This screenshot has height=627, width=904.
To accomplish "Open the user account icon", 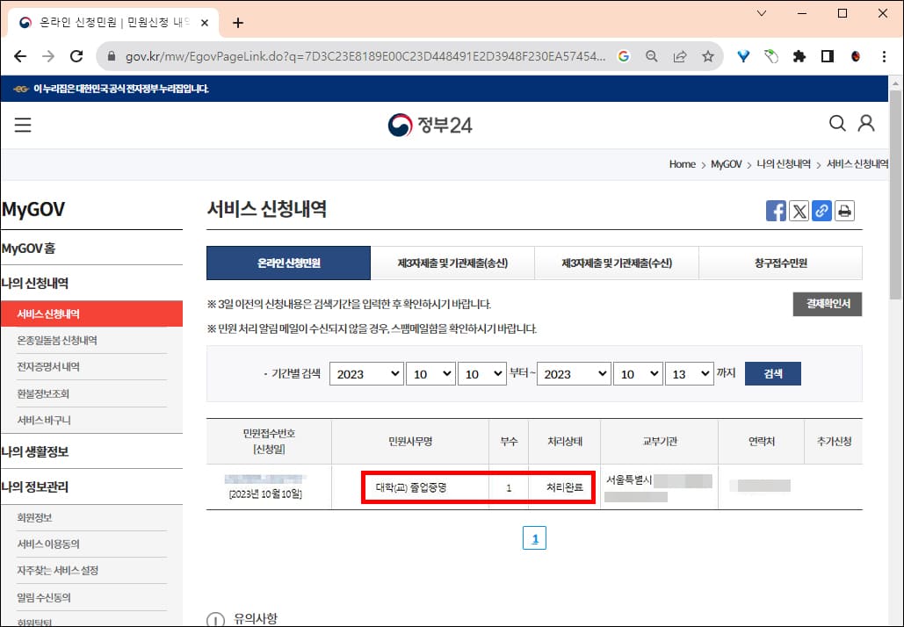I will 866,124.
